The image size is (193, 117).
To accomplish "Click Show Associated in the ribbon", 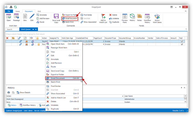I will tap(88, 22).
